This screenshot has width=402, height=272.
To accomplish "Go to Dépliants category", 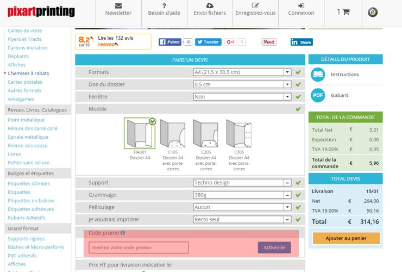I will [x=18, y=56].
